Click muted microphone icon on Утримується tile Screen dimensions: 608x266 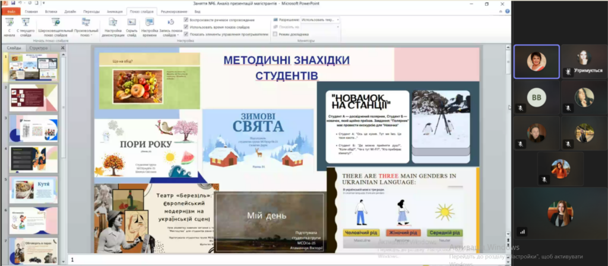tap(568, 72)
